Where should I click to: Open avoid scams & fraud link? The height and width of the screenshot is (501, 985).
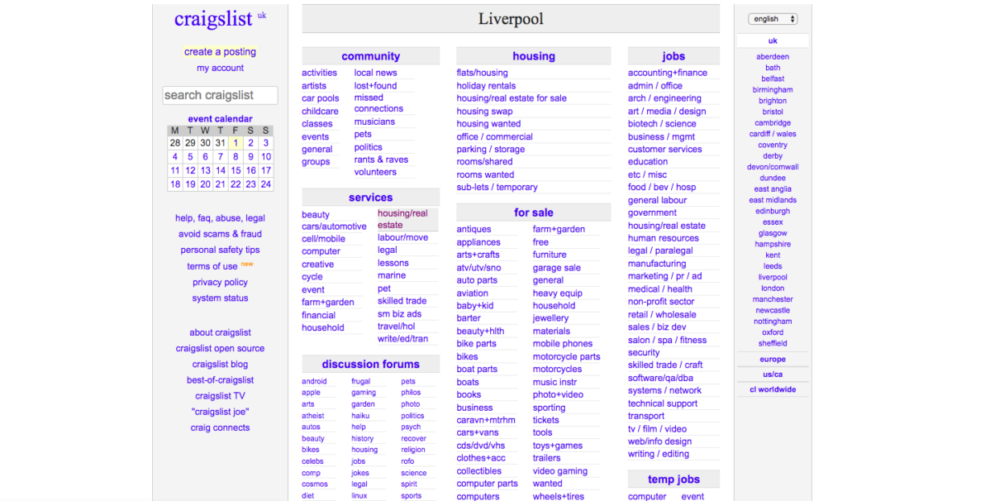[x=220, y=234]
